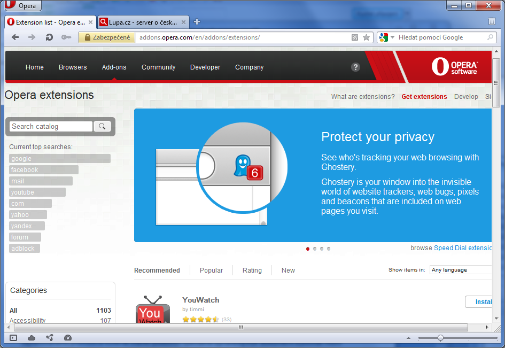Select the google top search tag

coord(59,159)
